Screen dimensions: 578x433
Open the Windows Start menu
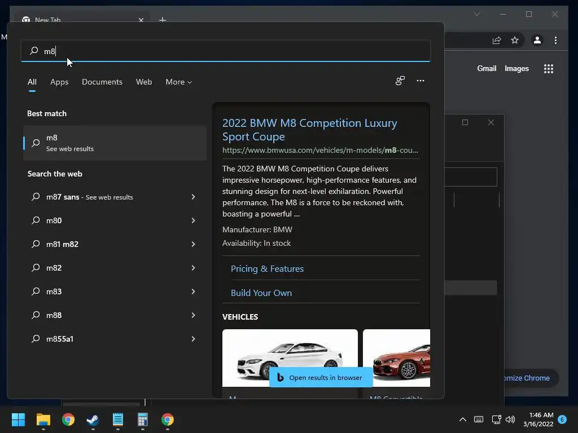click(x=18, y=419)
